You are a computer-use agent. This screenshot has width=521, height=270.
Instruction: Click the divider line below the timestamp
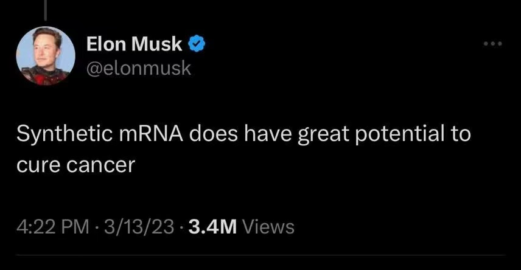click(260, 255)
